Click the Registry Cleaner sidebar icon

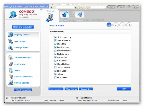11,35
